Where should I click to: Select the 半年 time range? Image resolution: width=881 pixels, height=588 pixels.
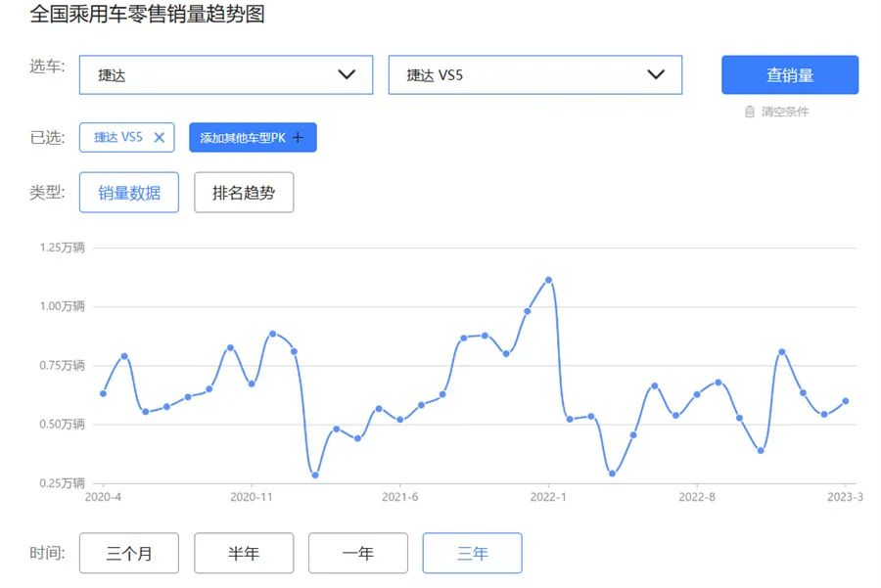244,554
